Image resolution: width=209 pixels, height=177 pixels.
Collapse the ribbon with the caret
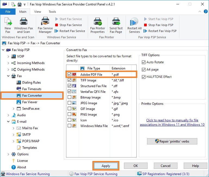click(200, 11)
